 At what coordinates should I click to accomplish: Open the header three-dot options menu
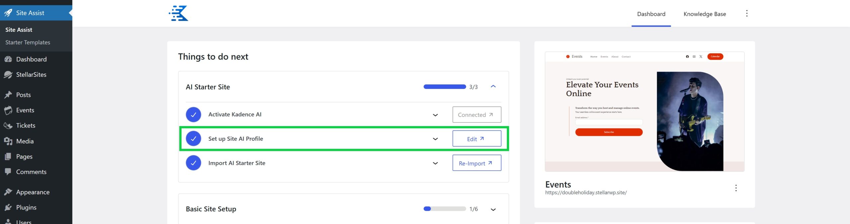pos(747,14)
